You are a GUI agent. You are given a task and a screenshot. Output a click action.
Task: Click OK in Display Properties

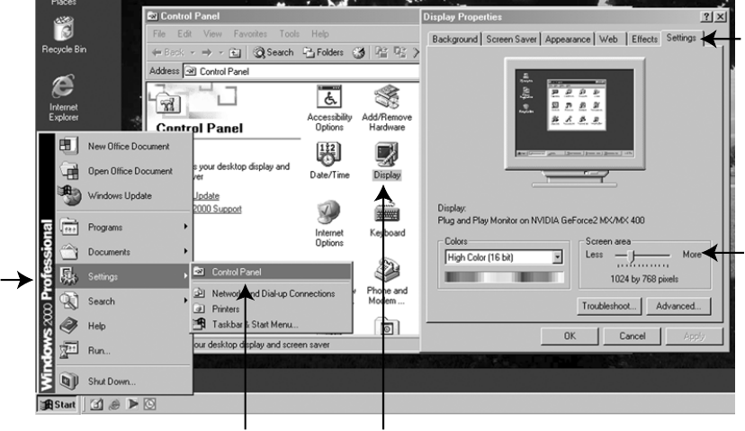tap(570, 336)
